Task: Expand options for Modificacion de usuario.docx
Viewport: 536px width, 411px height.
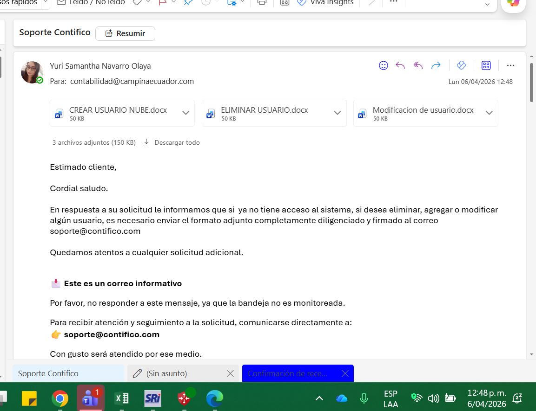Action: pyautogui.click(x=489, y=113)
